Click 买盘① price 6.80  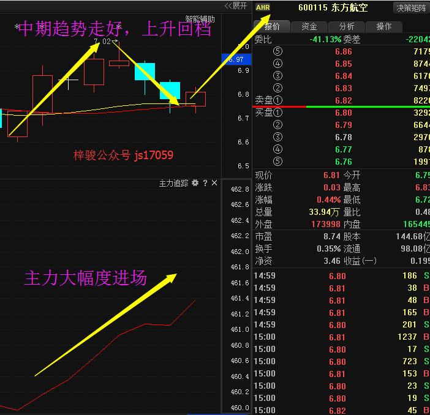coord(344,113)
